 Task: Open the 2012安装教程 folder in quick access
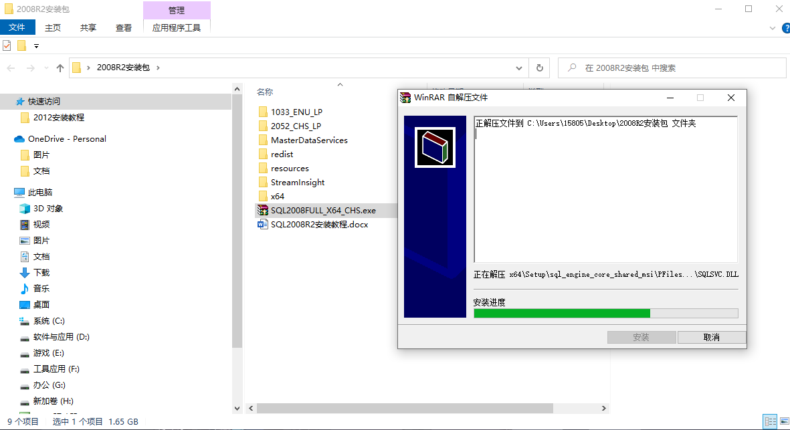click(x=58, y=117)
